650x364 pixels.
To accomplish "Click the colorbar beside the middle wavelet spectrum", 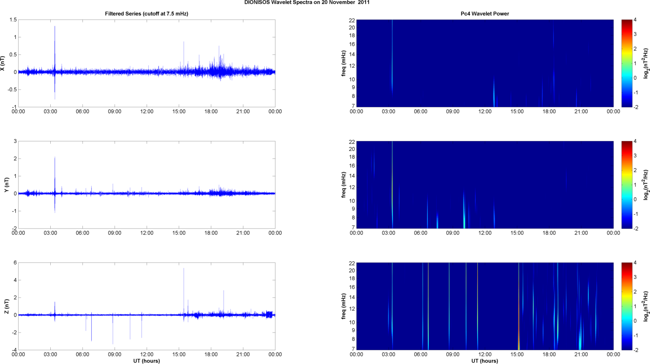I will (x=627, y=185).
